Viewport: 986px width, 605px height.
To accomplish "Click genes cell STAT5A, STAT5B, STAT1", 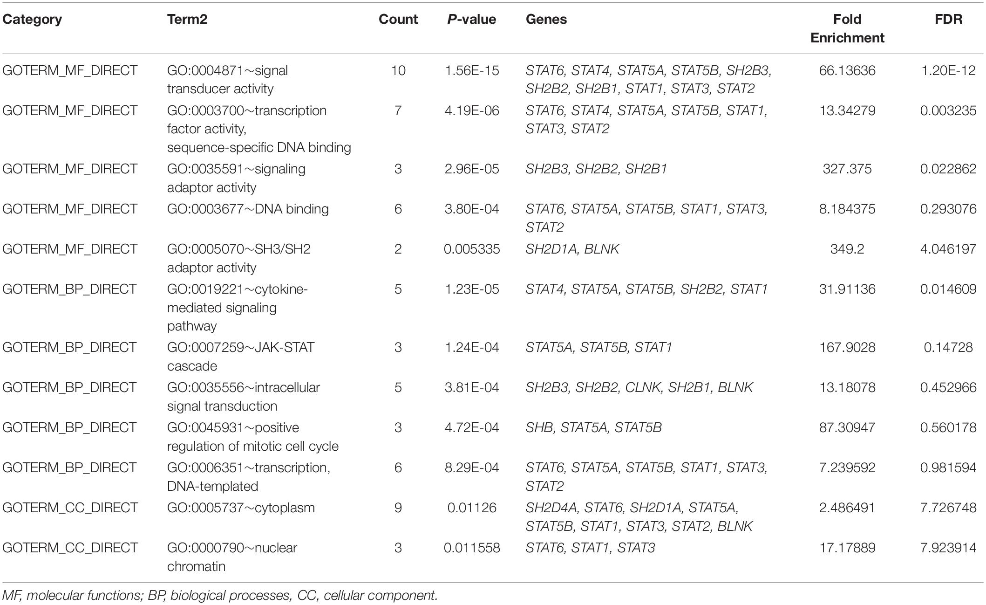I will click(x=599, y=348).
